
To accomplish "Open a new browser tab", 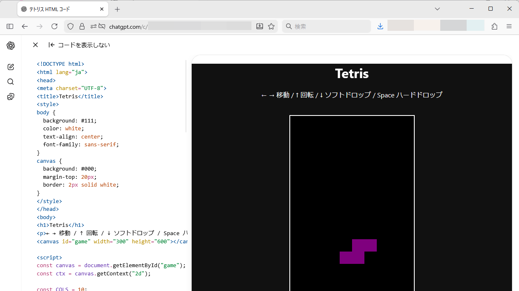I will point(117,9).
